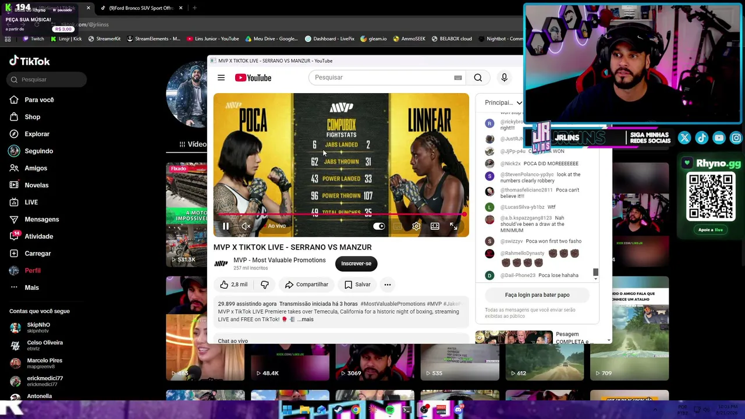Expand video description with ...mais
The image size is (745, 419).
click(305, 319)
